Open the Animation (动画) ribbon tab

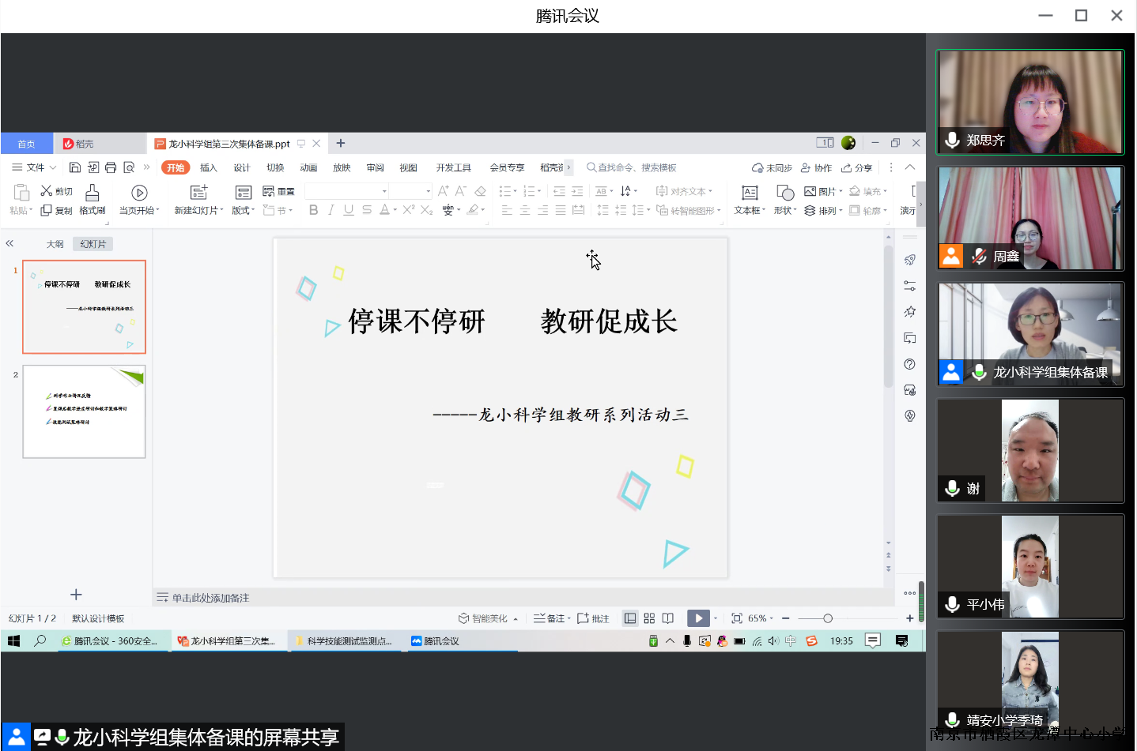[x=308, y=167]
